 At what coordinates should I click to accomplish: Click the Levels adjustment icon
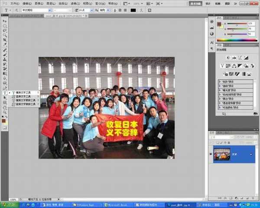233,58
